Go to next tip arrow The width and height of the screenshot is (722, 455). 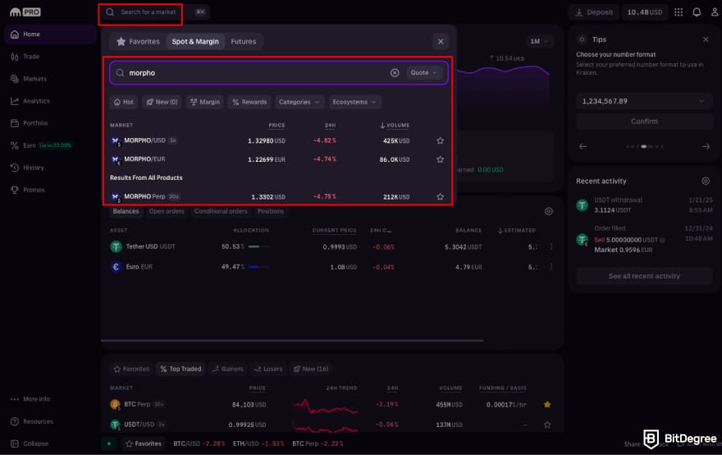tap(706, 146)
